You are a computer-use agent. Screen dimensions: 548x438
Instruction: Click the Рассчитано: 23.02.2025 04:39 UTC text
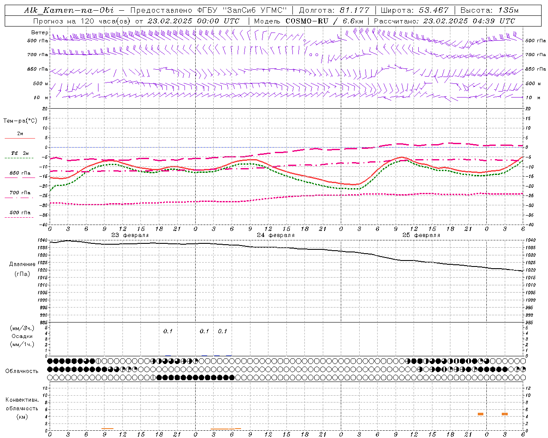tap(444, 21)
